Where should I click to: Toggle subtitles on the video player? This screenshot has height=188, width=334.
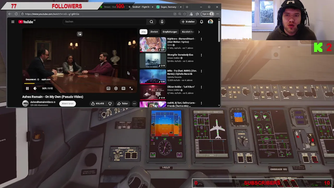click(x=108, y=89)
